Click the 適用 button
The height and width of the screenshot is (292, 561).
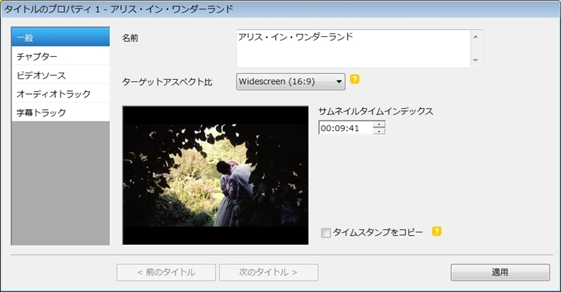tap(500, 272)
